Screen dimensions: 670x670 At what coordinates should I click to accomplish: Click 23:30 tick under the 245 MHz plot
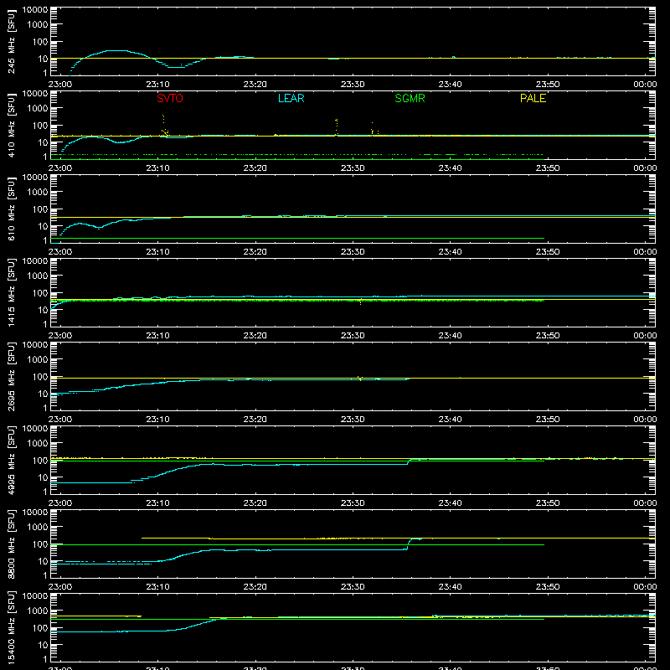point(353,85)
